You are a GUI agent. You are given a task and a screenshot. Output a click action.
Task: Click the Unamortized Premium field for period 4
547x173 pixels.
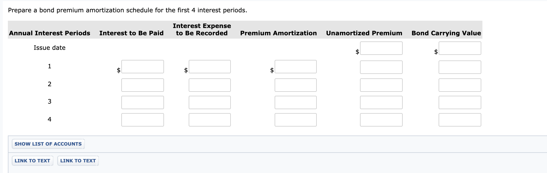[381, 120]
